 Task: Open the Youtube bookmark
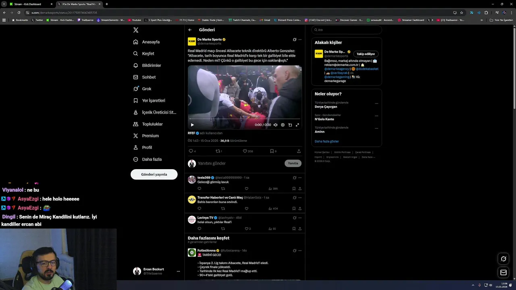[x=135, y=20]
